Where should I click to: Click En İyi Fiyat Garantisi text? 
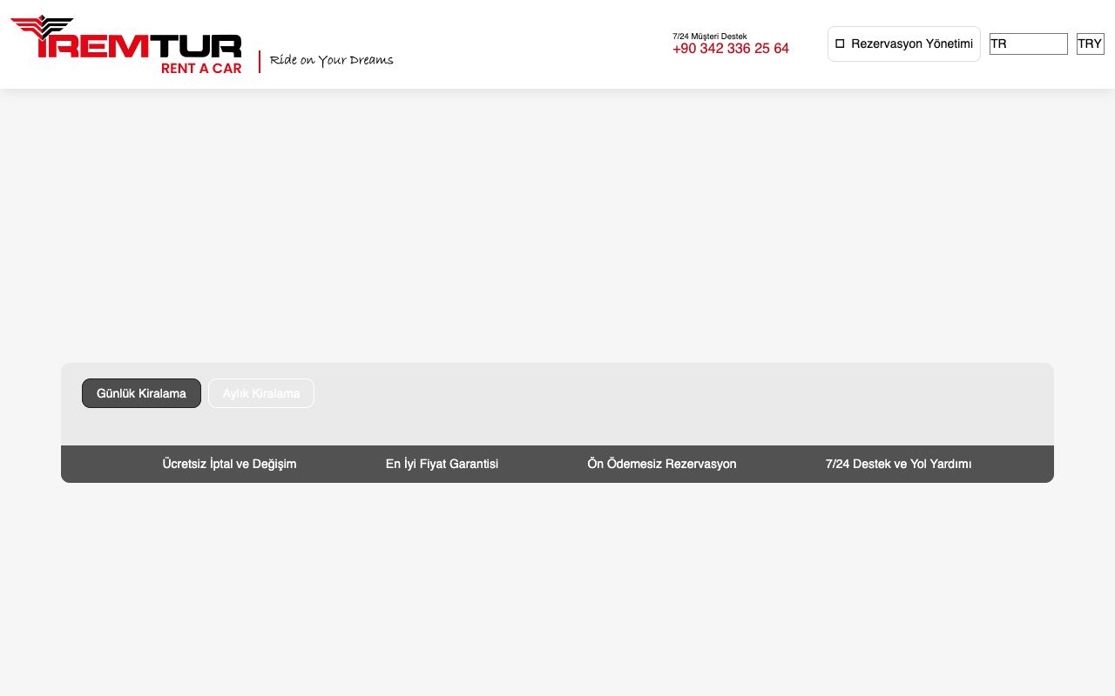tap(442, 464)
